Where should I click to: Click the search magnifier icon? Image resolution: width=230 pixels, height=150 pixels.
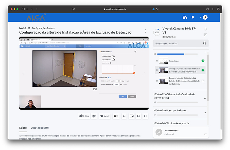coord(205,43)
